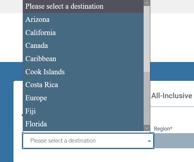The height and width of the screenshot is (162, 194).
Task: Pick Canada in the dropdown list
Action: [37, 46]
